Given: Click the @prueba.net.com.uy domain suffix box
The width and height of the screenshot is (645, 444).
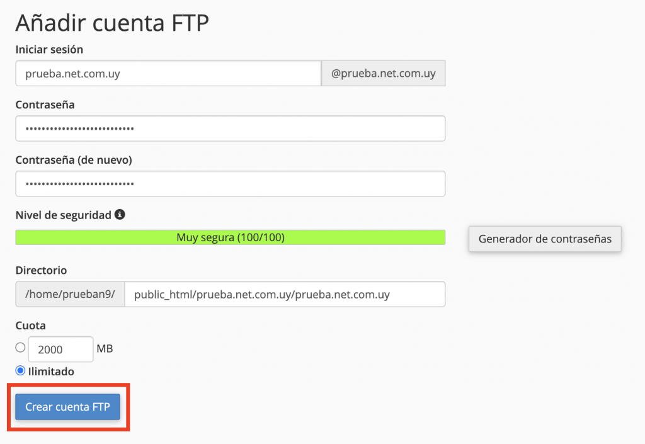Looking at the screenshot, I should (x=383, y=74).
